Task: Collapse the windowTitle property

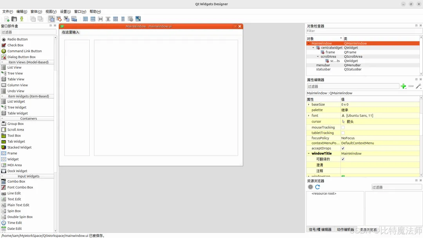Action: 309,154
